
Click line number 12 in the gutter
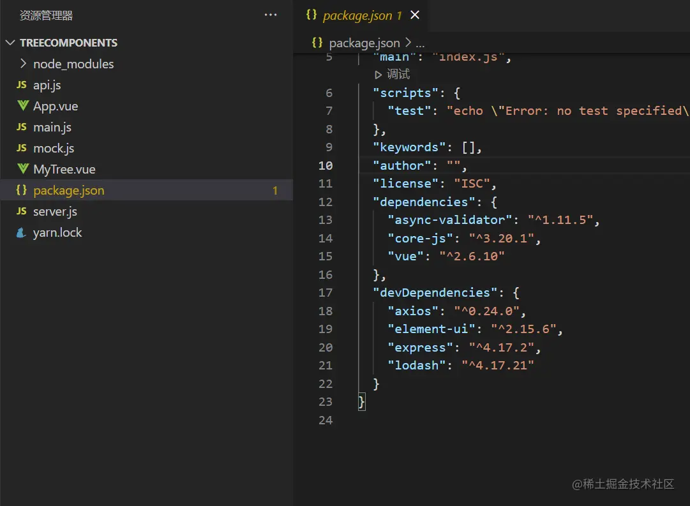point(326,202)
